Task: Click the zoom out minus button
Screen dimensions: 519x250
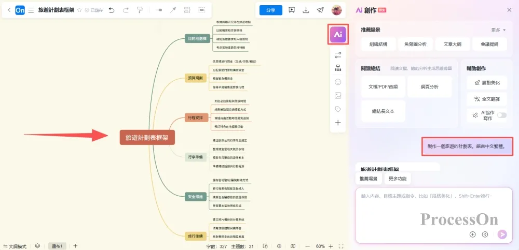Action: (307, 246)
